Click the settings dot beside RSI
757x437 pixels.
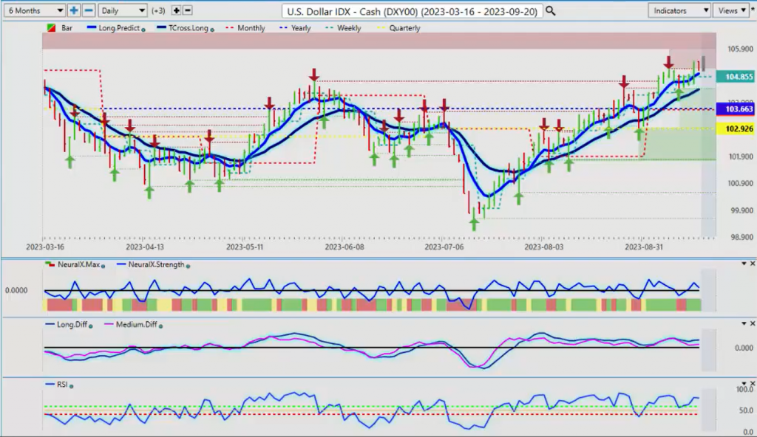coord(72,386)
